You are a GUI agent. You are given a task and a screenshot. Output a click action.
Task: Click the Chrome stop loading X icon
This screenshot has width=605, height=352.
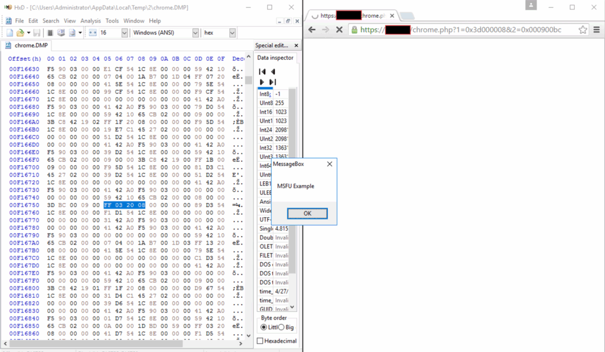[339, 30]
